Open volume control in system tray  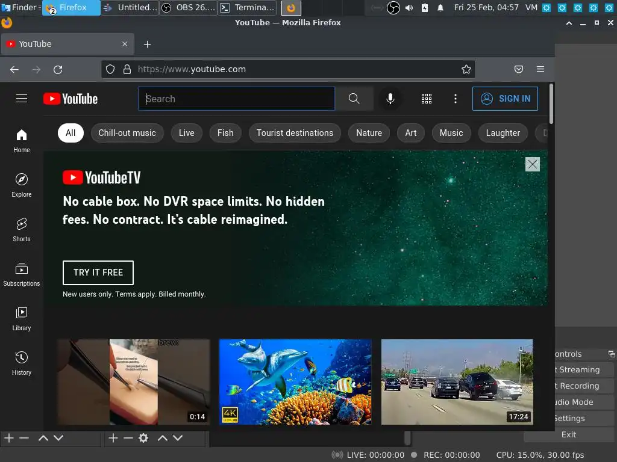click(409, 7)
